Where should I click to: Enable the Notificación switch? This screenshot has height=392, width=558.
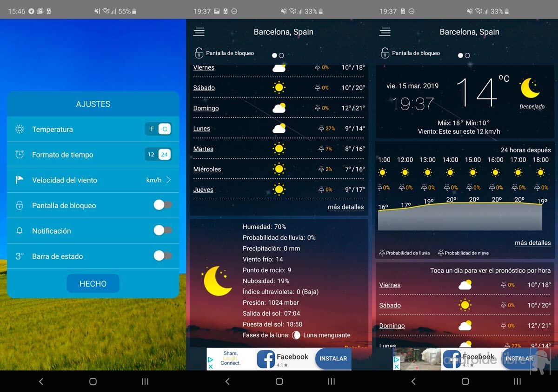163,230
